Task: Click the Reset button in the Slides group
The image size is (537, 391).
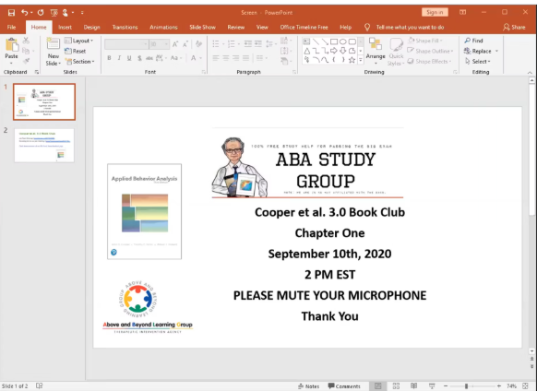Action: (x=76, y=51)
